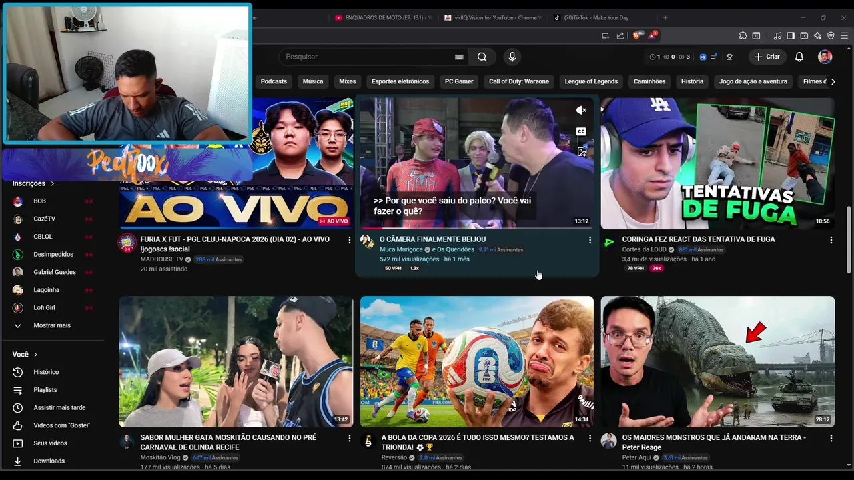
Task: Start voice search with the microphone icon
Action: tap(512, 57)
